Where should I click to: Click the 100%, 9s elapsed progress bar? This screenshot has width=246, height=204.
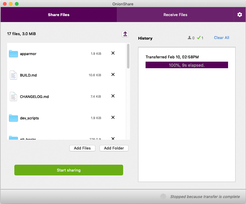pos(187,65)
